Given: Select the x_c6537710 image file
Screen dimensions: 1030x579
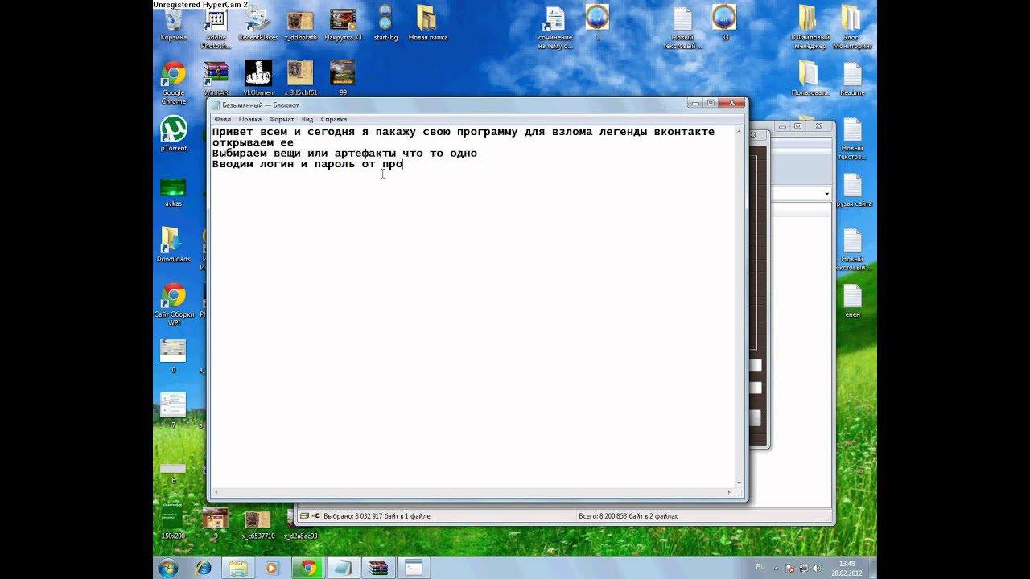Looking at the screenshot, I should click(258, 523).
